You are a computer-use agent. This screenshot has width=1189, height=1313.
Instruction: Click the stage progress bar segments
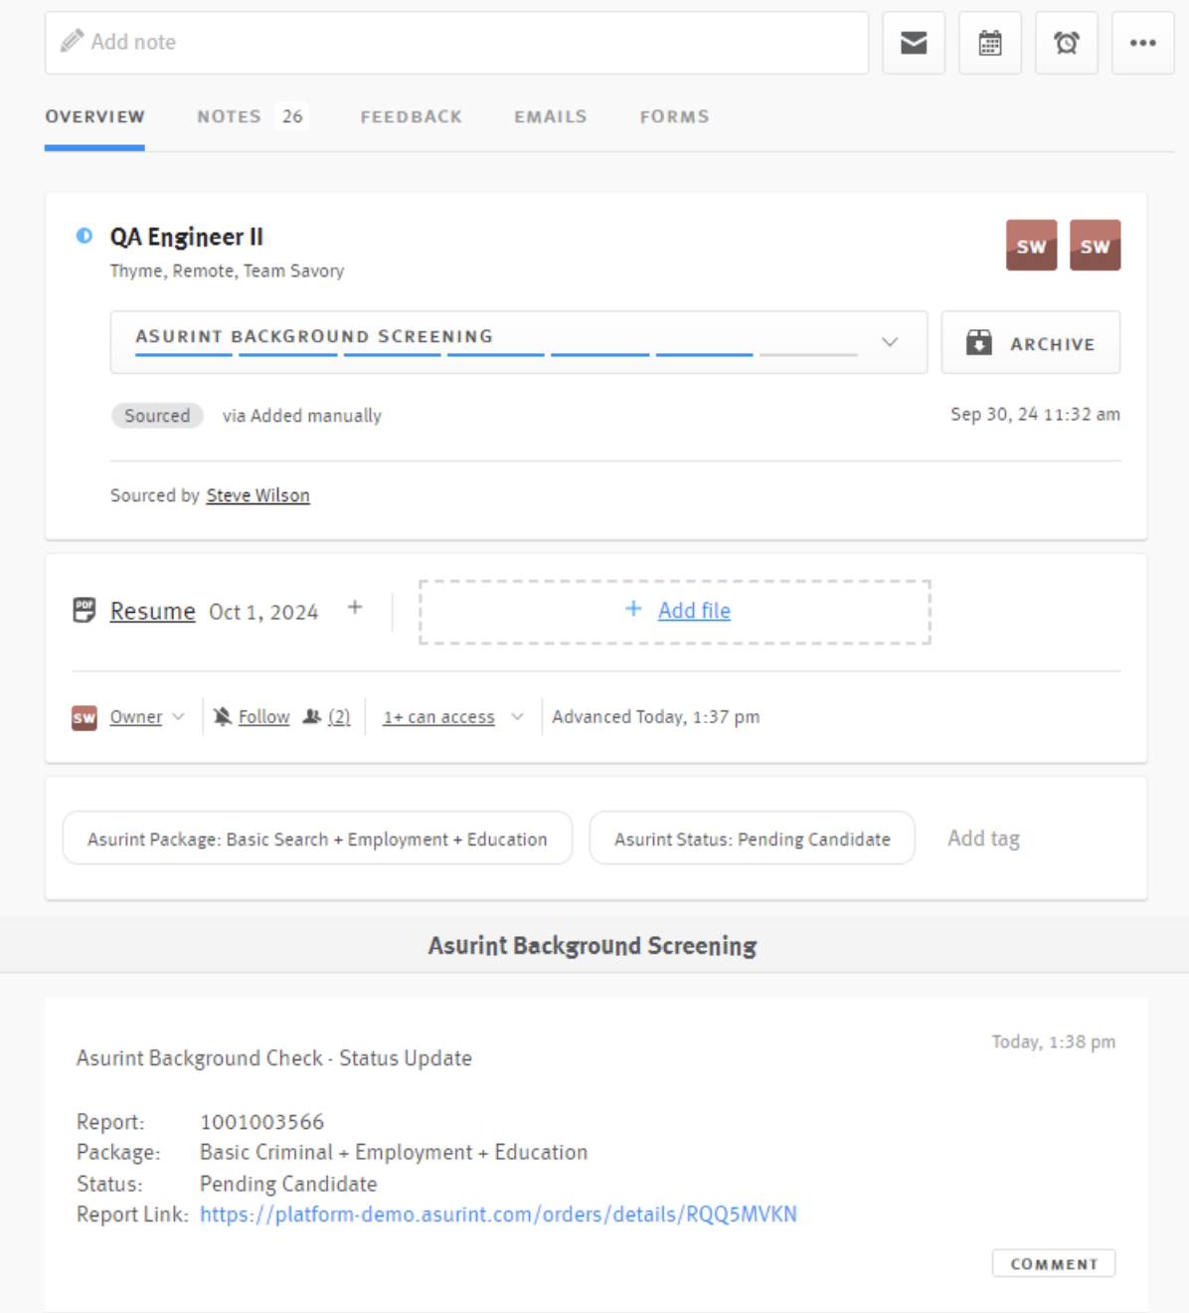coord(496,354)
